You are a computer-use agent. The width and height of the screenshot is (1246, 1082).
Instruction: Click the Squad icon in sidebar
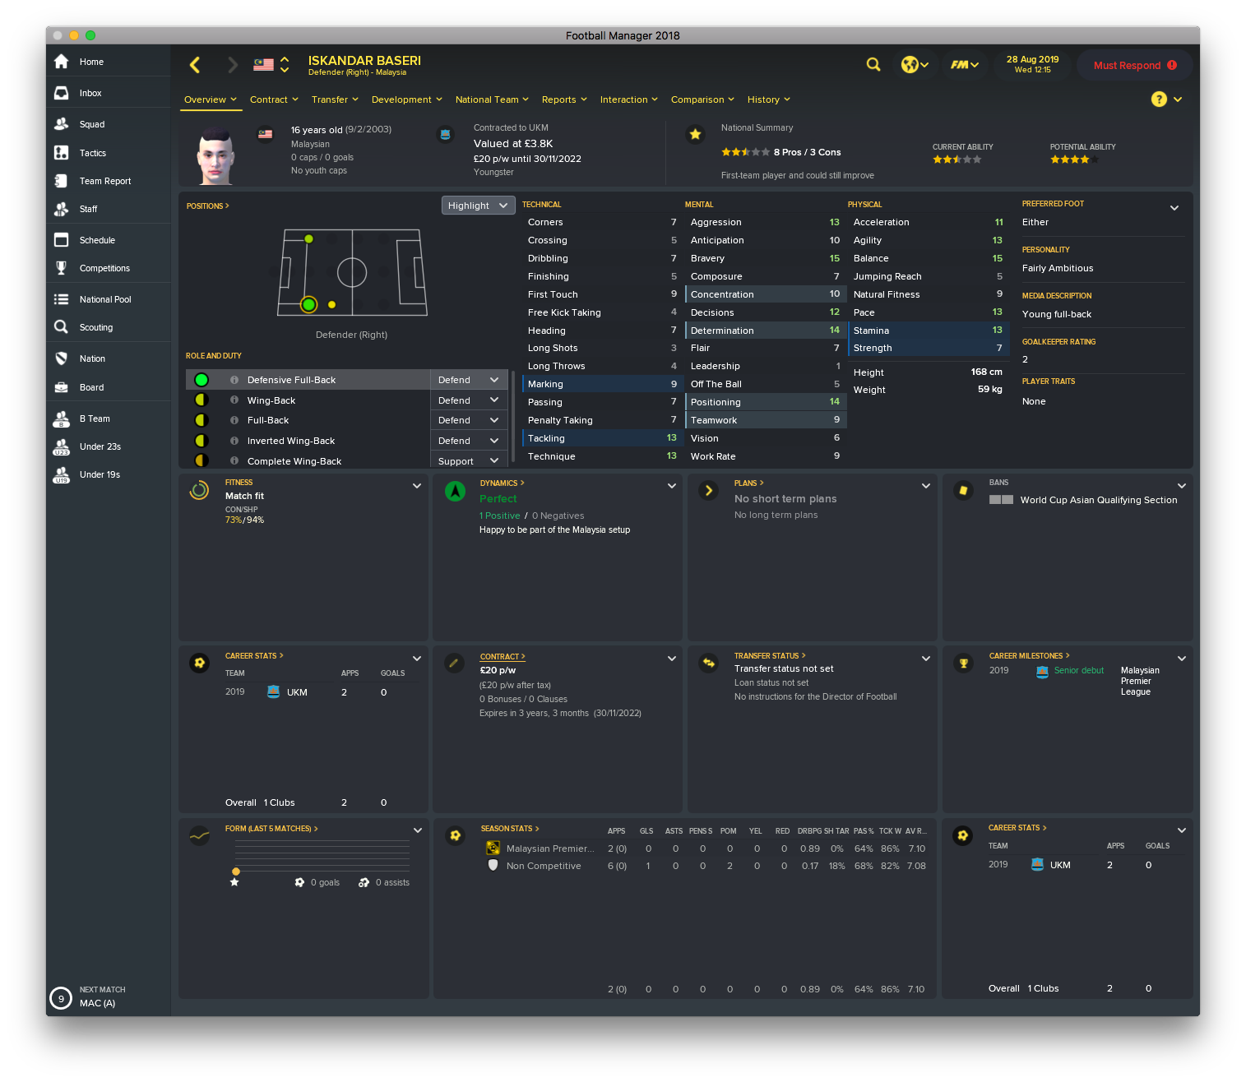[x=61, y=124]
